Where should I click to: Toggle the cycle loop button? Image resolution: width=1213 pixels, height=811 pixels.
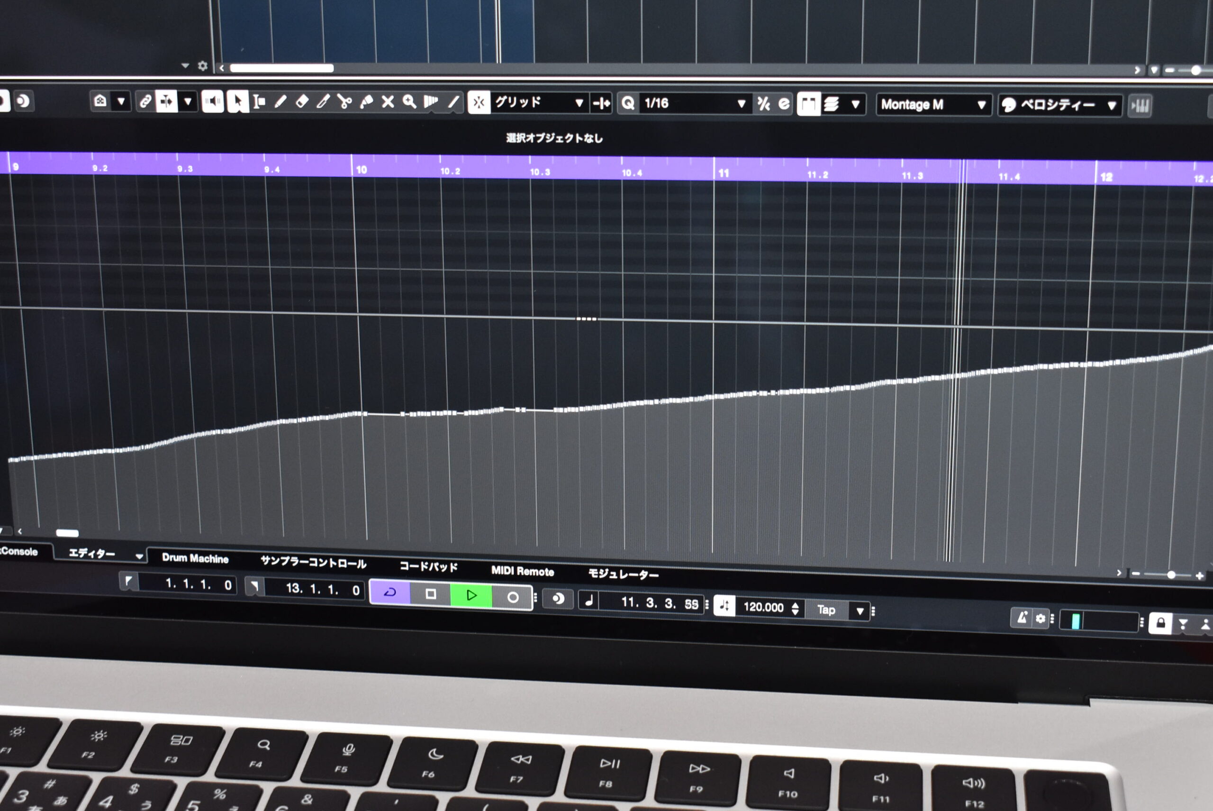point(390,593)
